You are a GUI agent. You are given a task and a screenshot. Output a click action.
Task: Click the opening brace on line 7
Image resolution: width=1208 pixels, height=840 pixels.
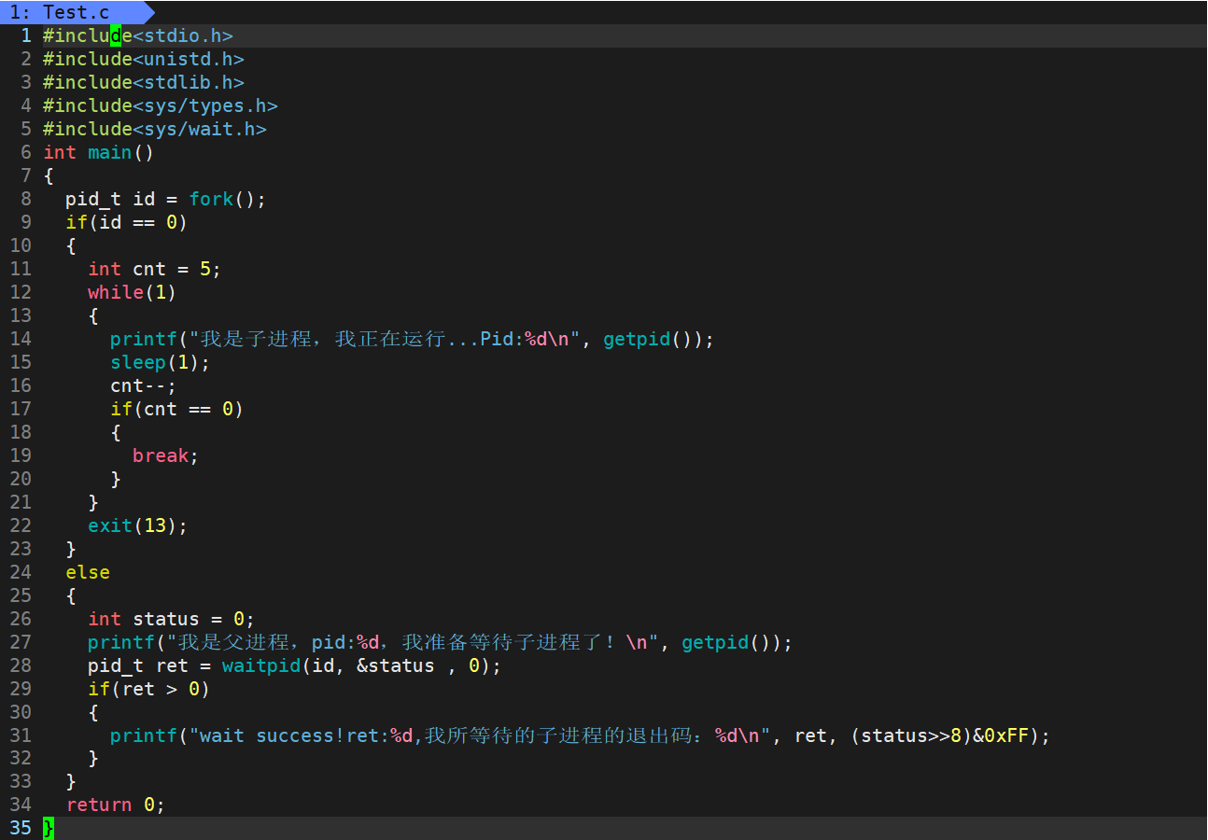[x=49, y=175]
